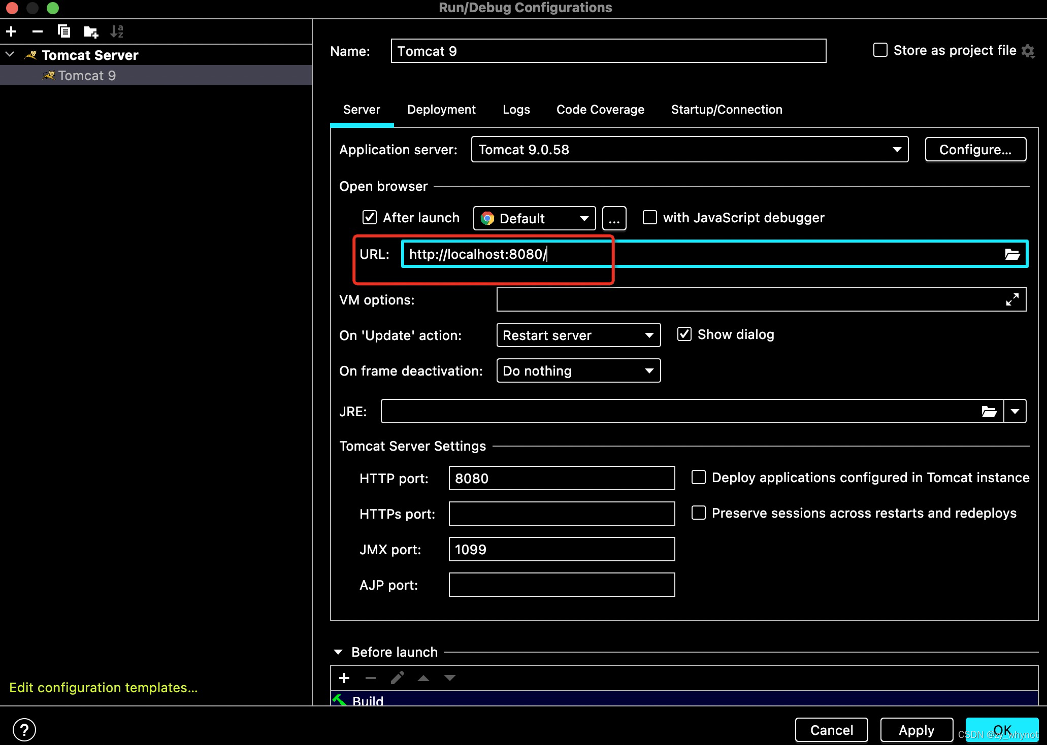Browse for a URL with the folder icon
Image resolution: width=1047 pixels, height=745 pixels.
[x=1012, y=254]
